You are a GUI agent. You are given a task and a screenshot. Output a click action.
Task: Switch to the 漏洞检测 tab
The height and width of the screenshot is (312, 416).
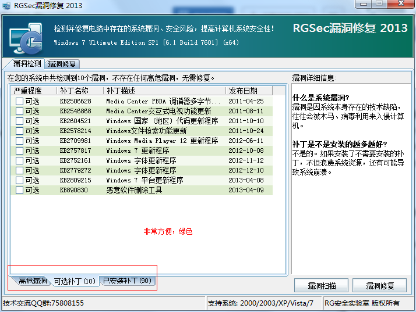tap(27, 63)
